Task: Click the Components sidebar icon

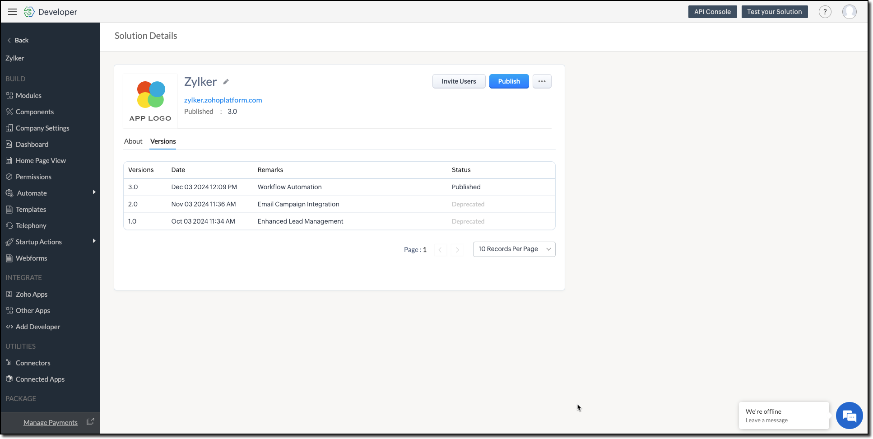Action: click(9, 112)
